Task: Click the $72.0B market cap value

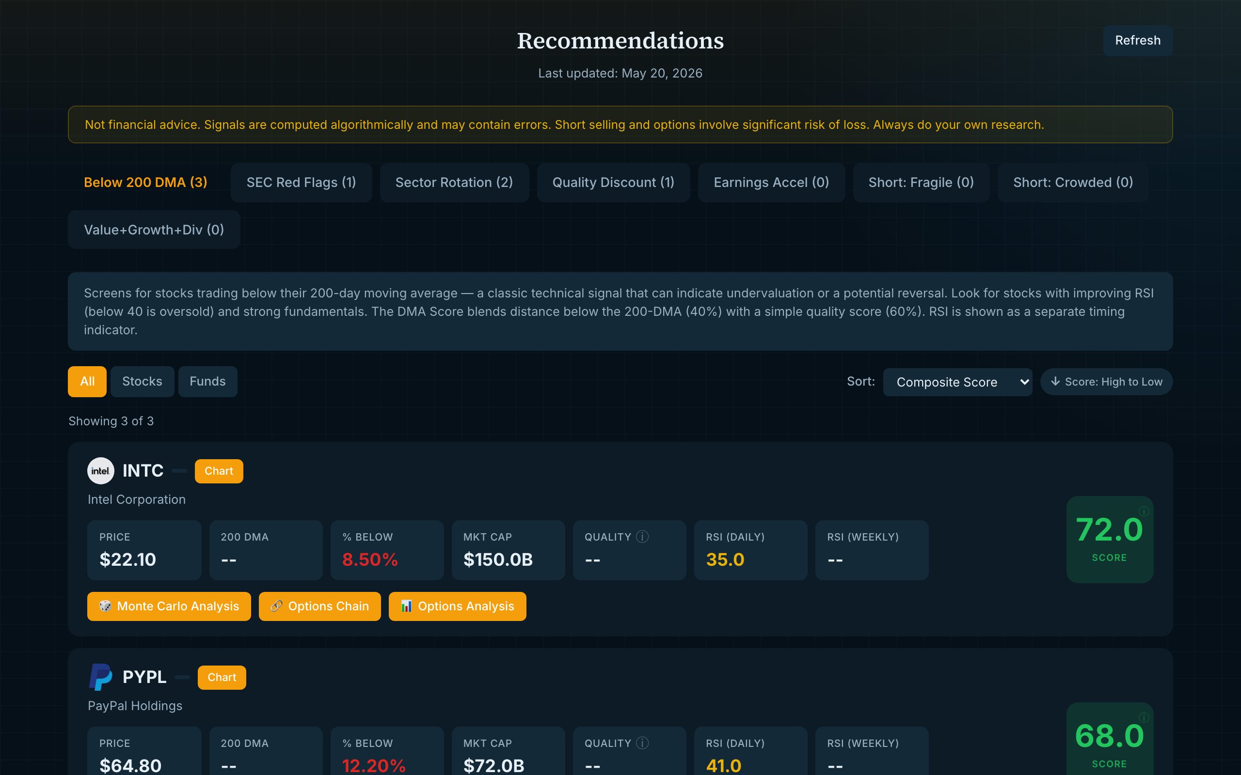Action: (x=493, y=765)
